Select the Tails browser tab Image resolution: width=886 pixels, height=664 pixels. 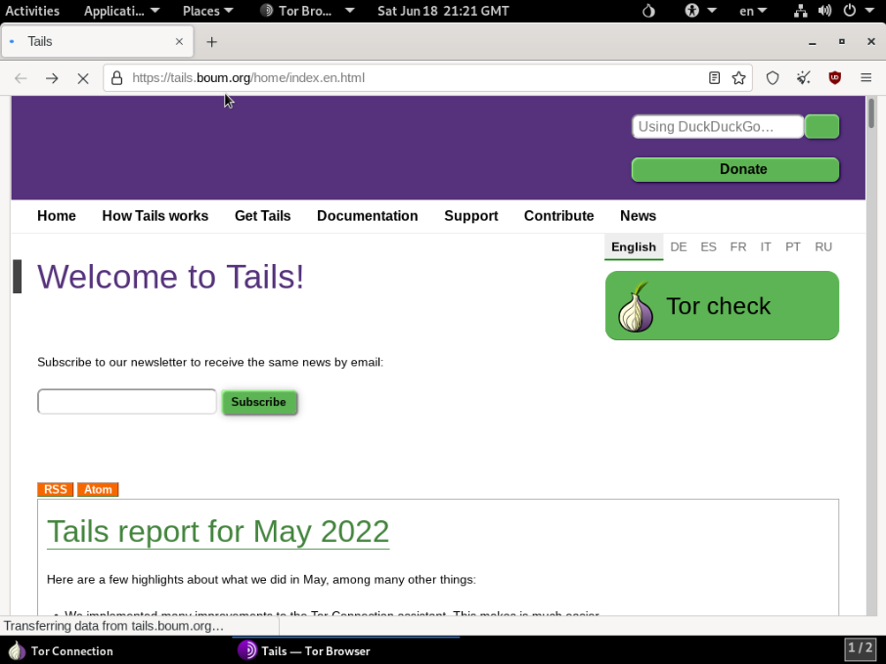tap(97, 41)
